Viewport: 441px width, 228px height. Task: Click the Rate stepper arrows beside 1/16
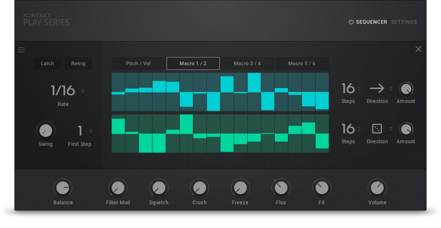[x=83, y=91]
